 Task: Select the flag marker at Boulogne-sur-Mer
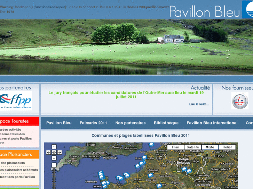point(144,158)
